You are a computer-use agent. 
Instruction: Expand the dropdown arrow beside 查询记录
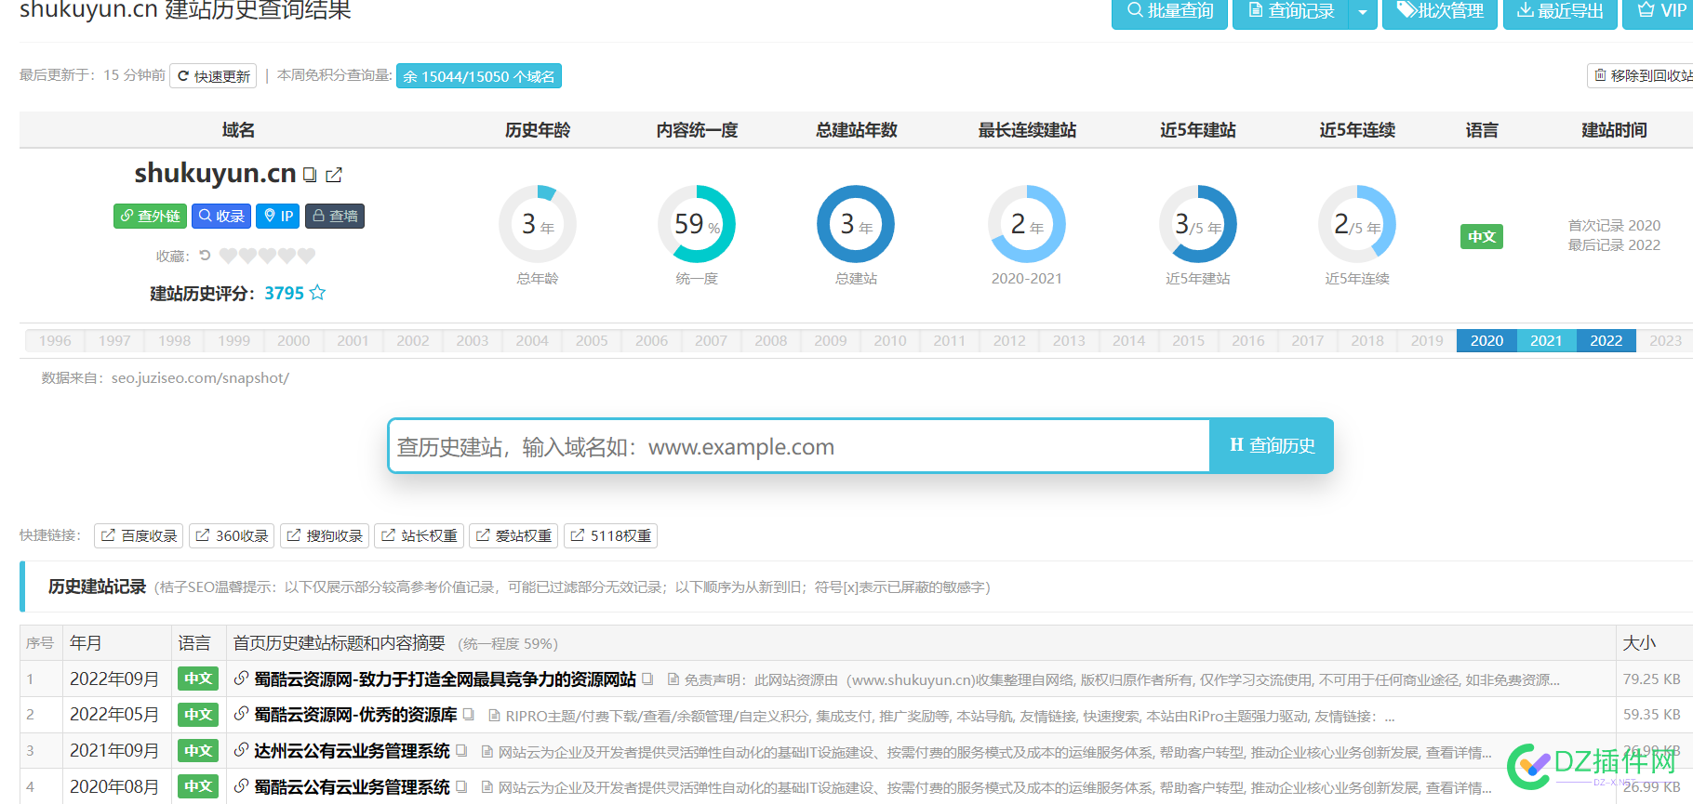[1363, 11]
